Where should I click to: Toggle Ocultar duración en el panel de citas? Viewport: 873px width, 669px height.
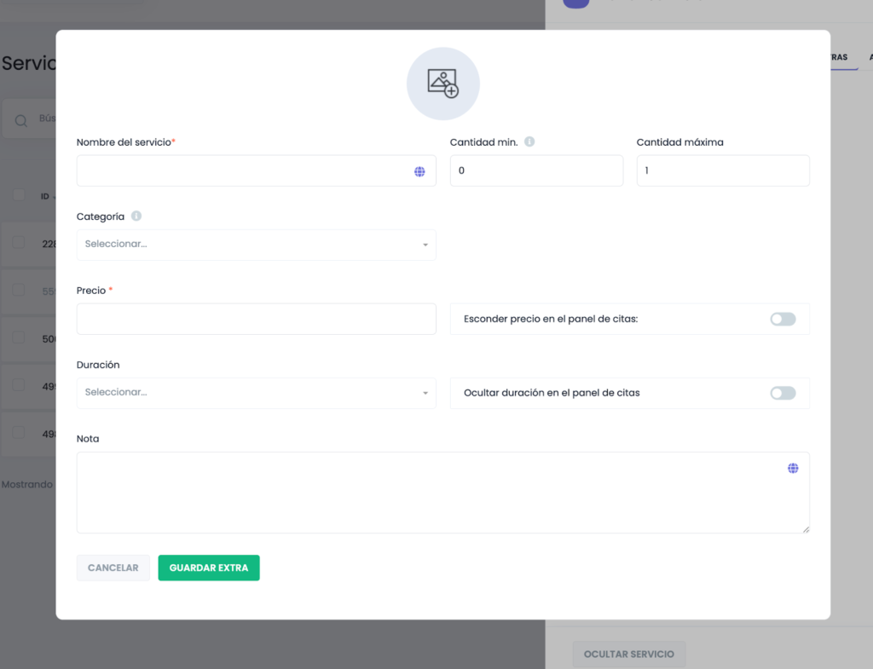(782, 393)
